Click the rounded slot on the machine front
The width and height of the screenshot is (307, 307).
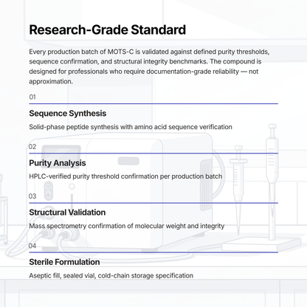(128, 161)
